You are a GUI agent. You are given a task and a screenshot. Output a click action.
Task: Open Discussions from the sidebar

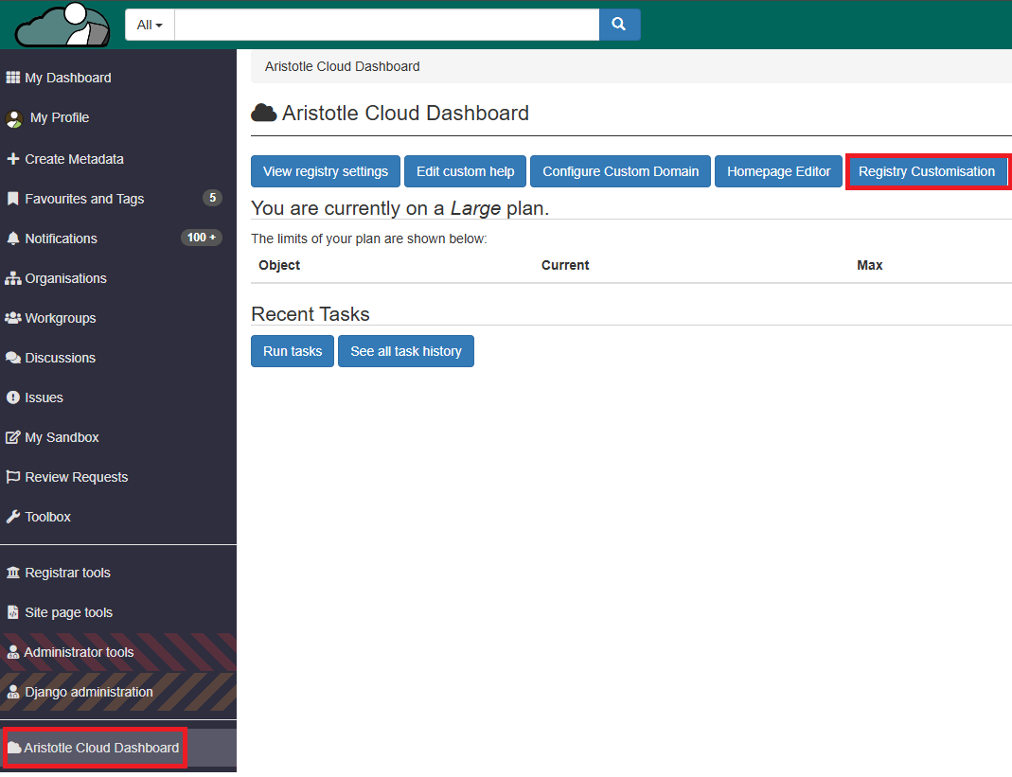[60, 358]
